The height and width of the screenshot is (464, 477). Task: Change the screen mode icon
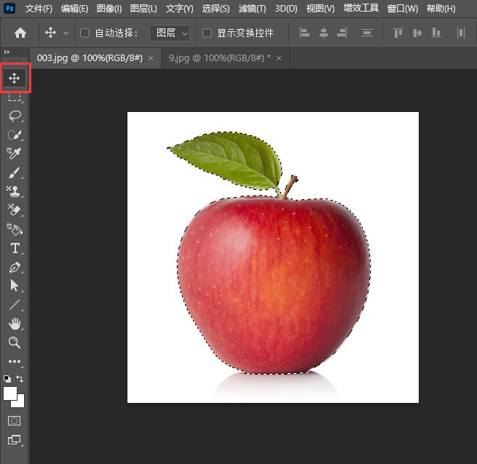(x=14, y=440)
